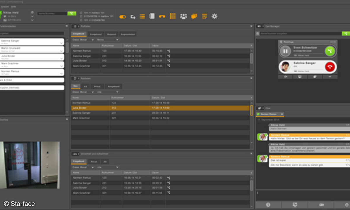The height and width of the screenshot is (210, 350).
Task: Expand Normen Remus contact card chevron
Action: [61, 73]
